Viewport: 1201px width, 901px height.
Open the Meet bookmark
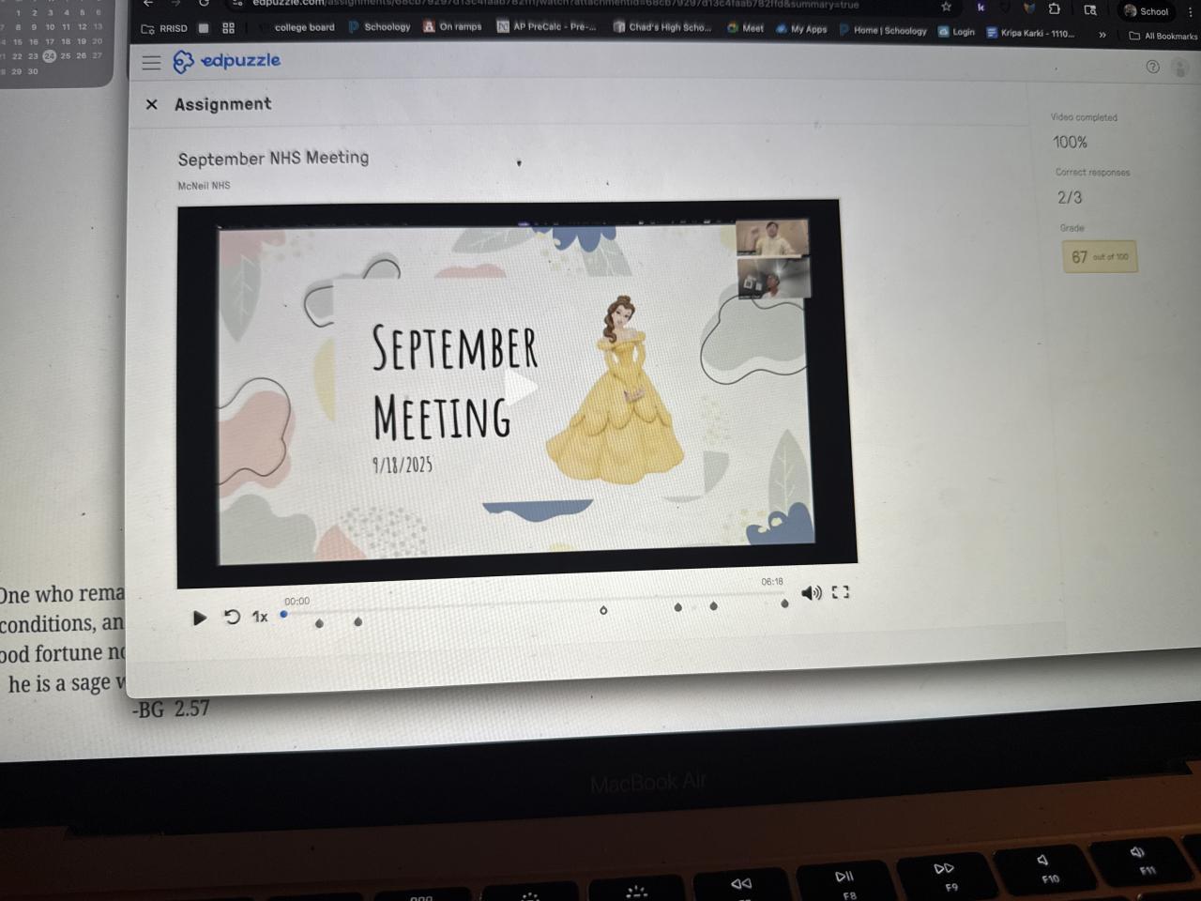point(745,28)
